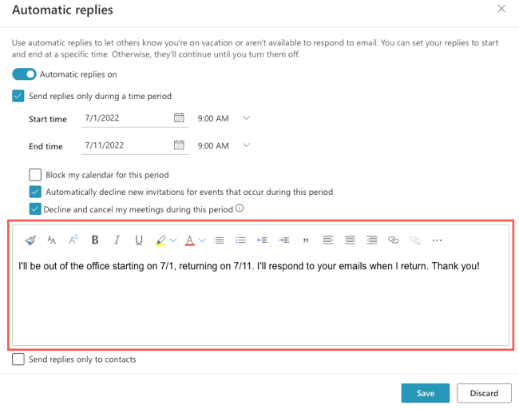The image size is (519, 409).
Task: Check Block my calendar for this period
Action: (35, 174)
